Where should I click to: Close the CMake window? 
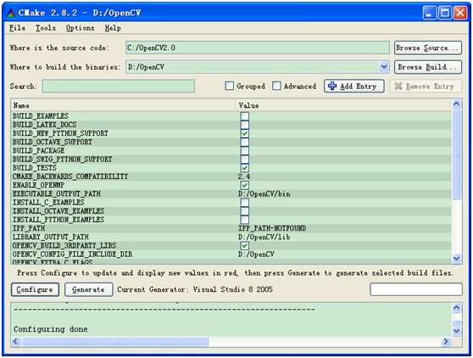coord(460,13)
